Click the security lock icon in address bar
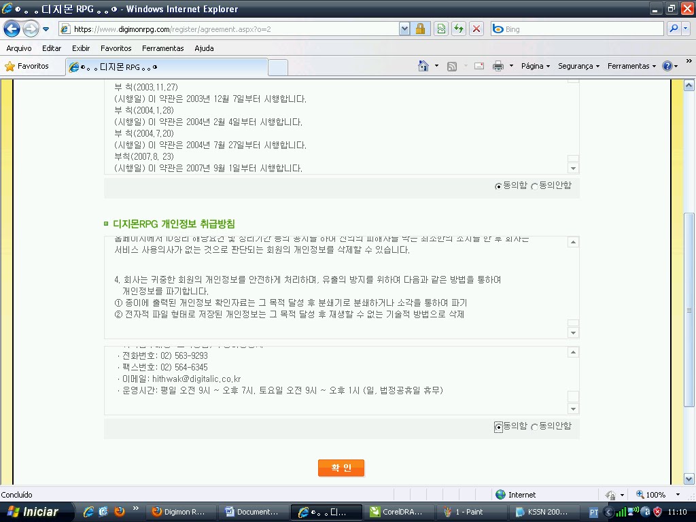Viewport: 696px width, 522px height. 420,29
